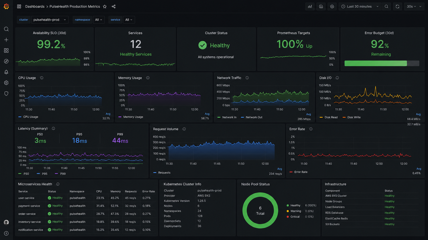Open the 30s refresh interval dropdown
This screenshot has width=428, height=240.
click(414, 7)
